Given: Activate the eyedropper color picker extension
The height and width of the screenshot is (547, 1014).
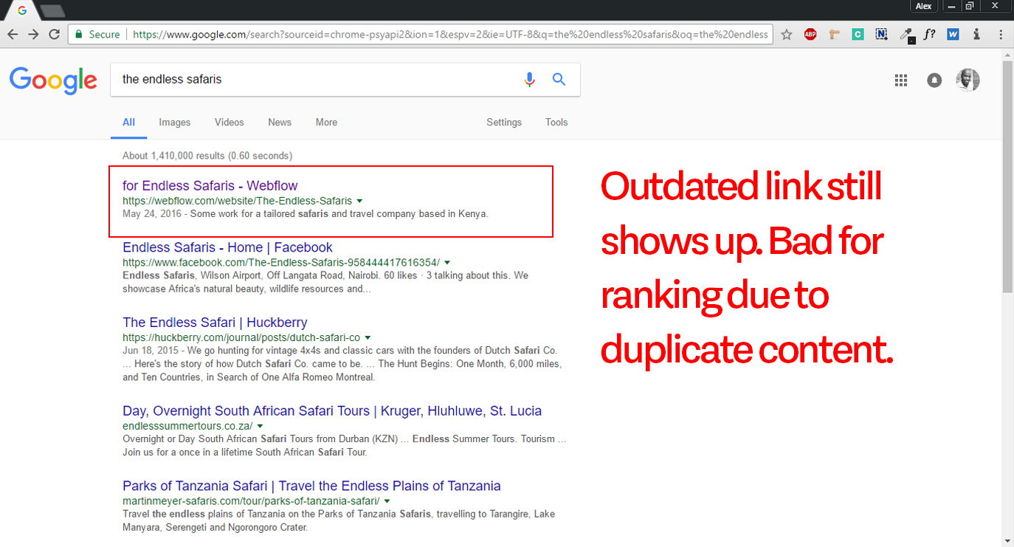Looking at the screenshot, I should tap(906, 34).
